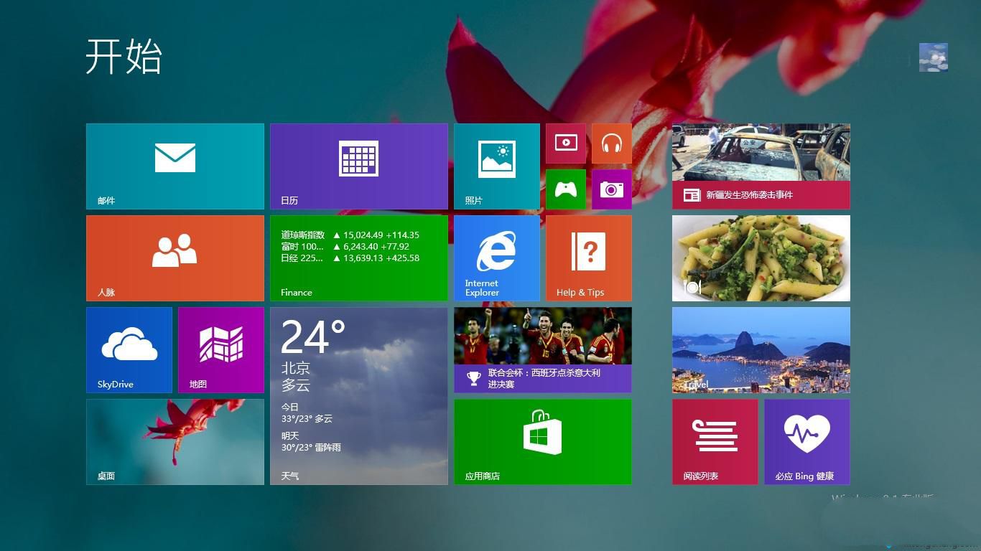Open the 邮件 (Mail) tile
981x551 pixels.
[175, 166]
